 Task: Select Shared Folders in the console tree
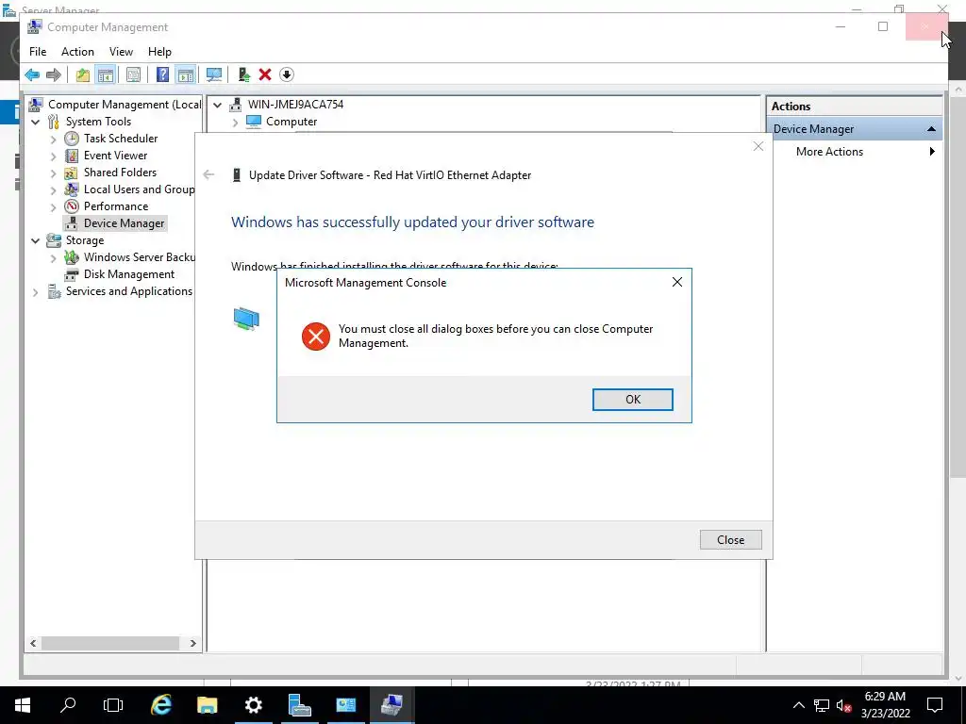click(120, 173)
